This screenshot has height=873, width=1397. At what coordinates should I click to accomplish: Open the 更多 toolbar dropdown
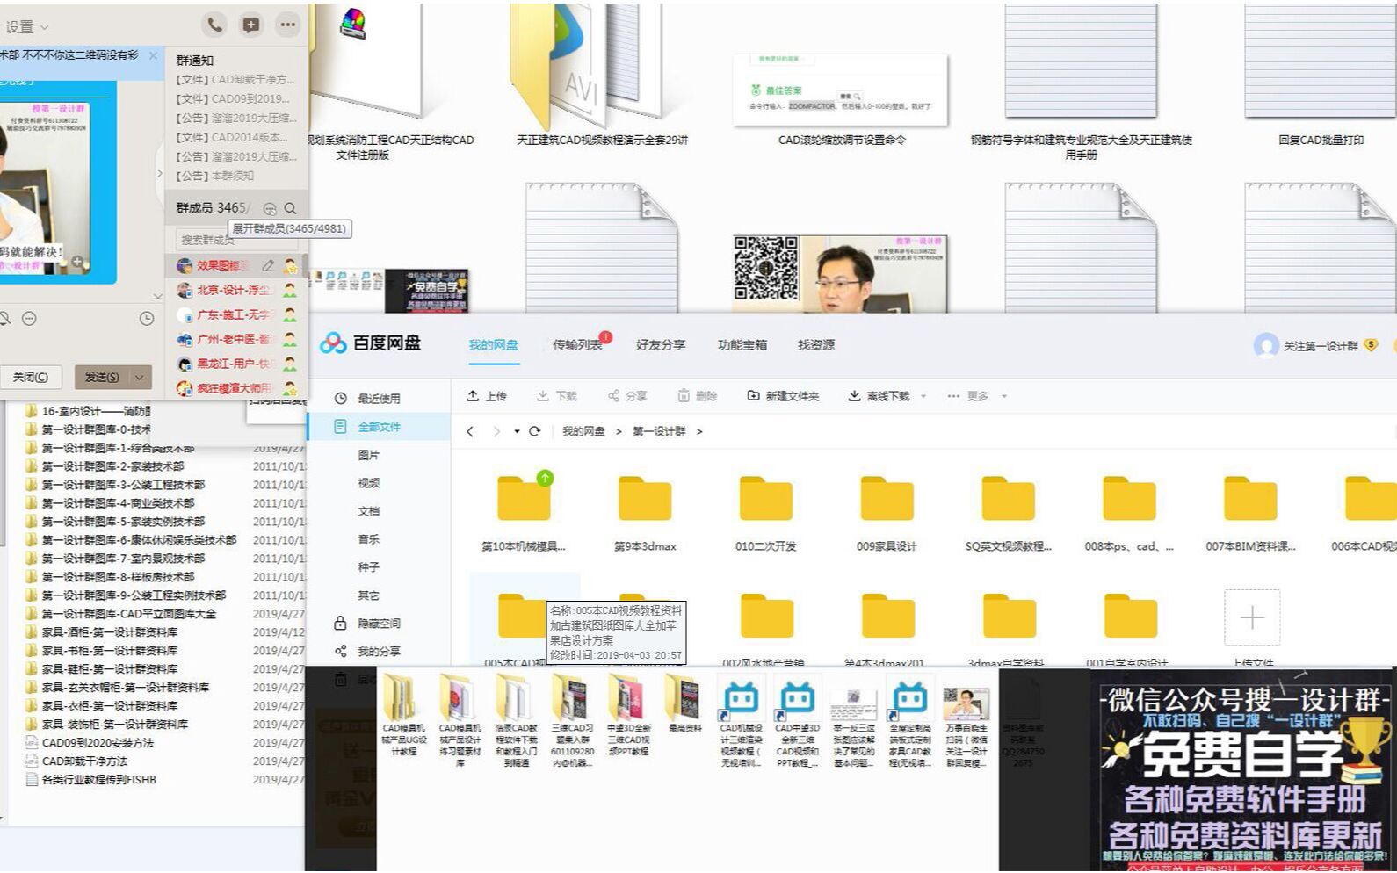pos(977,396)
